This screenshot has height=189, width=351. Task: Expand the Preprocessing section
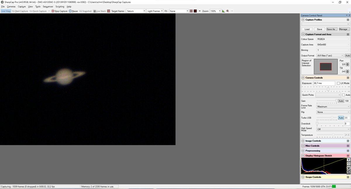(303, 151)
